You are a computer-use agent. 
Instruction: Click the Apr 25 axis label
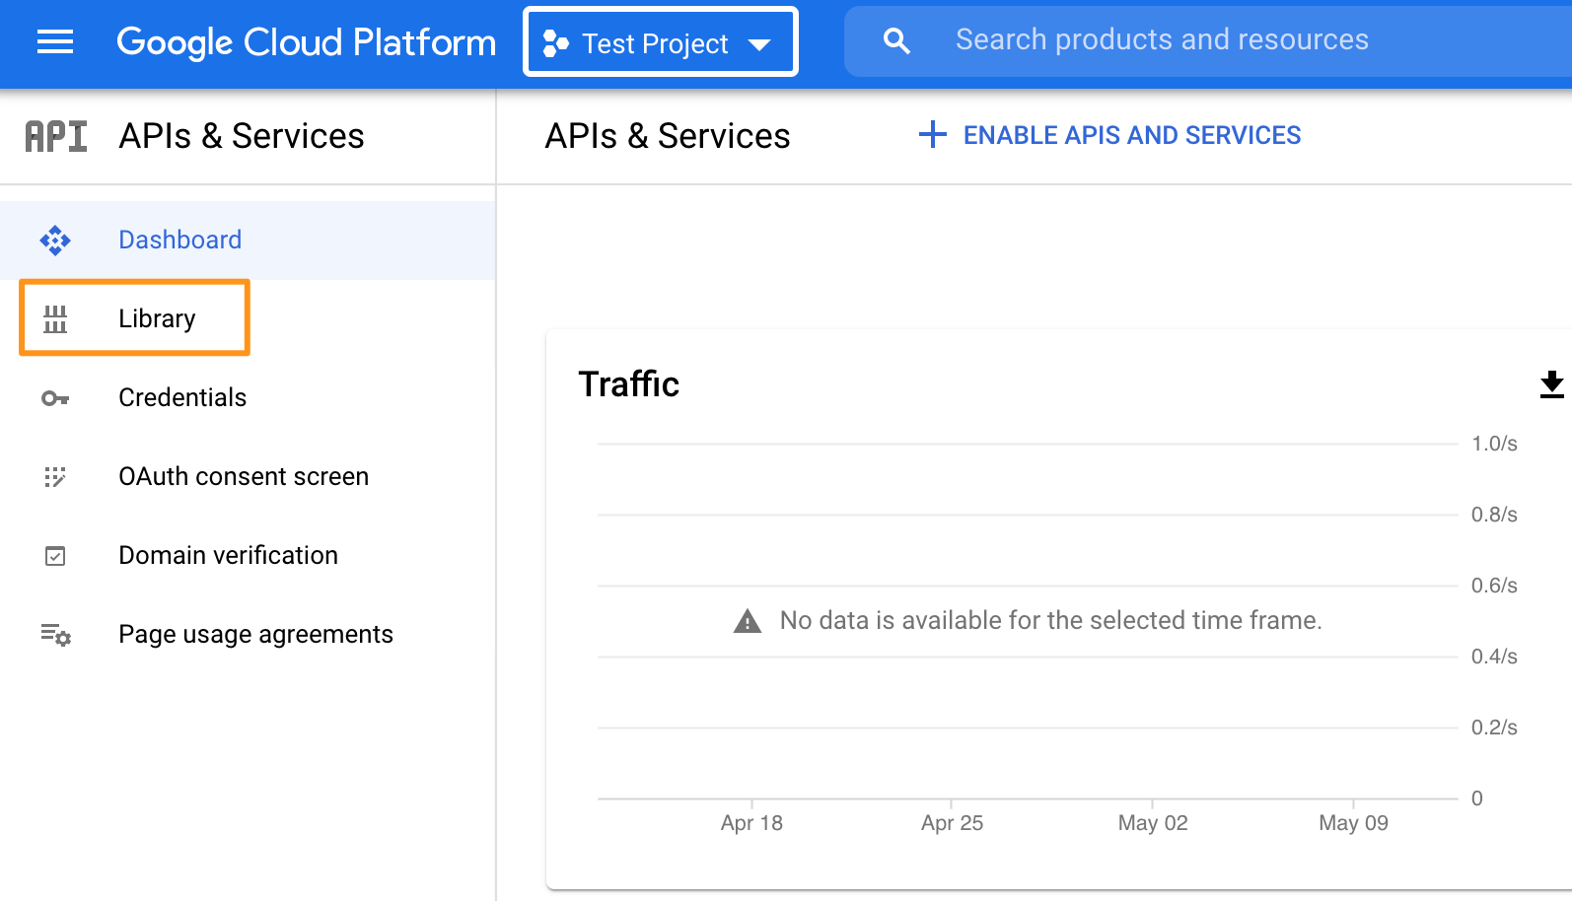click(952, 823)
